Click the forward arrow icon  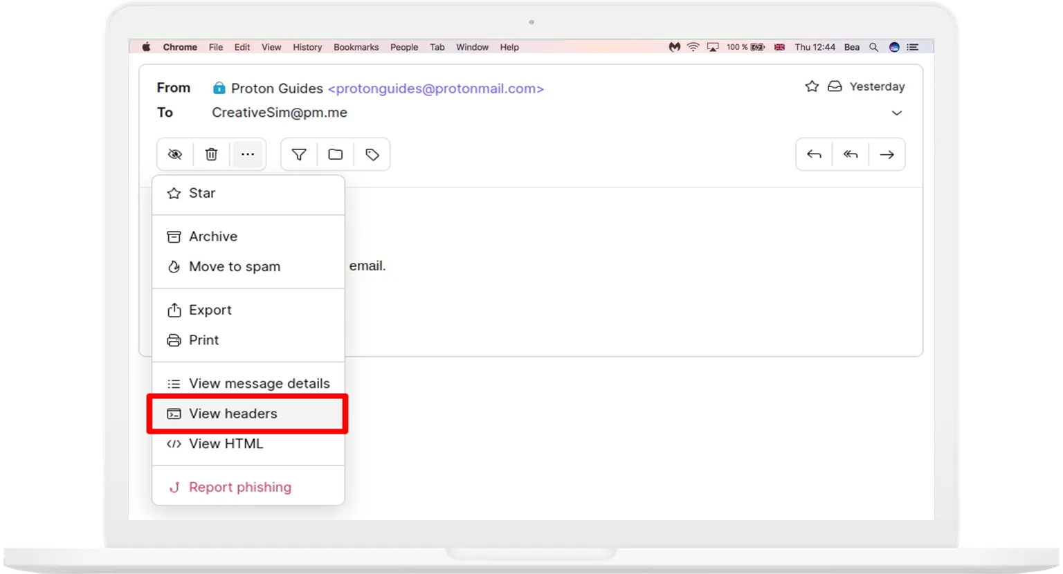pyautogui.click(x=887, y=154)
